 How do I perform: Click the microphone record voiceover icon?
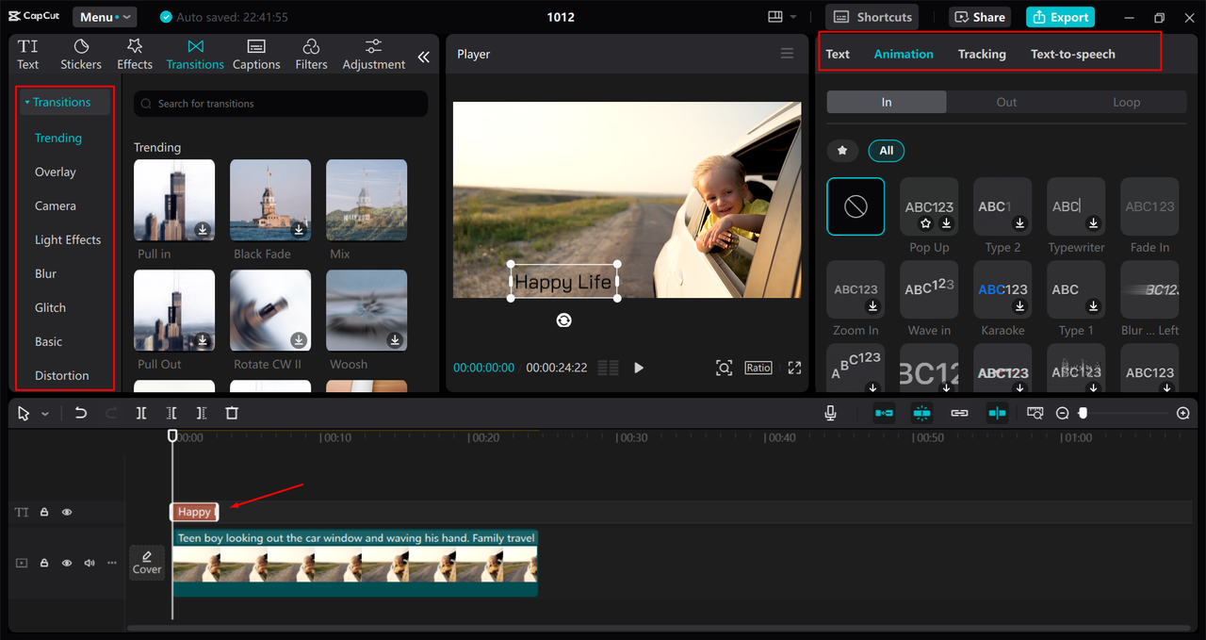(x=830, y=413)
